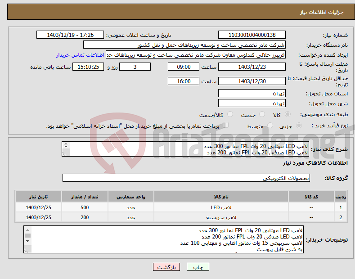Click the شهر محل تحویل field تهران
Image resolution: width=355 pixels, height=279 pixels.
pyautogui.click(x=252, y=103)
